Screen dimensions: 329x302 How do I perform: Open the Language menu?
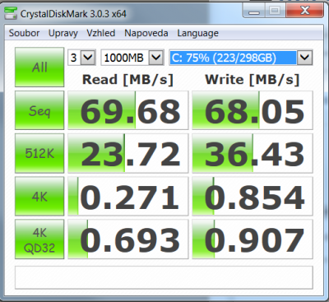(x=197, y=33)
